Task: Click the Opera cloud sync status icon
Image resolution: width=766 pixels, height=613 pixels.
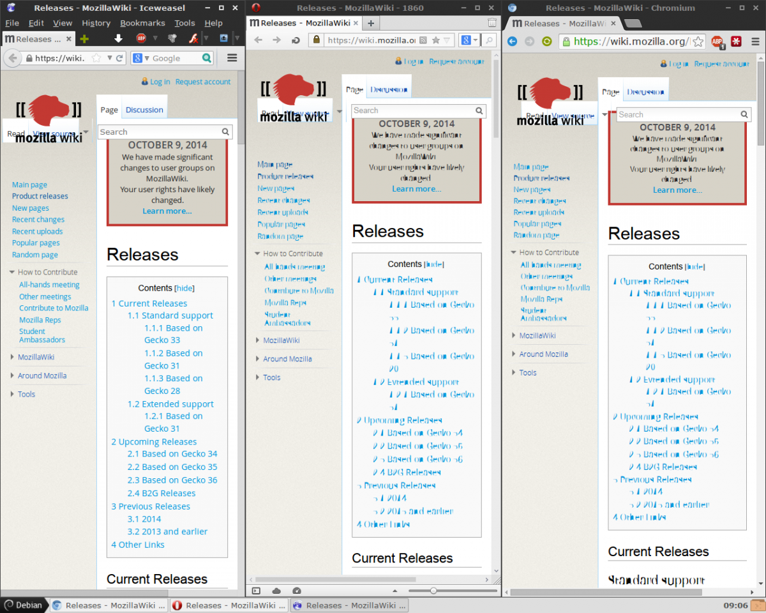Action: (x=276, y=591)
